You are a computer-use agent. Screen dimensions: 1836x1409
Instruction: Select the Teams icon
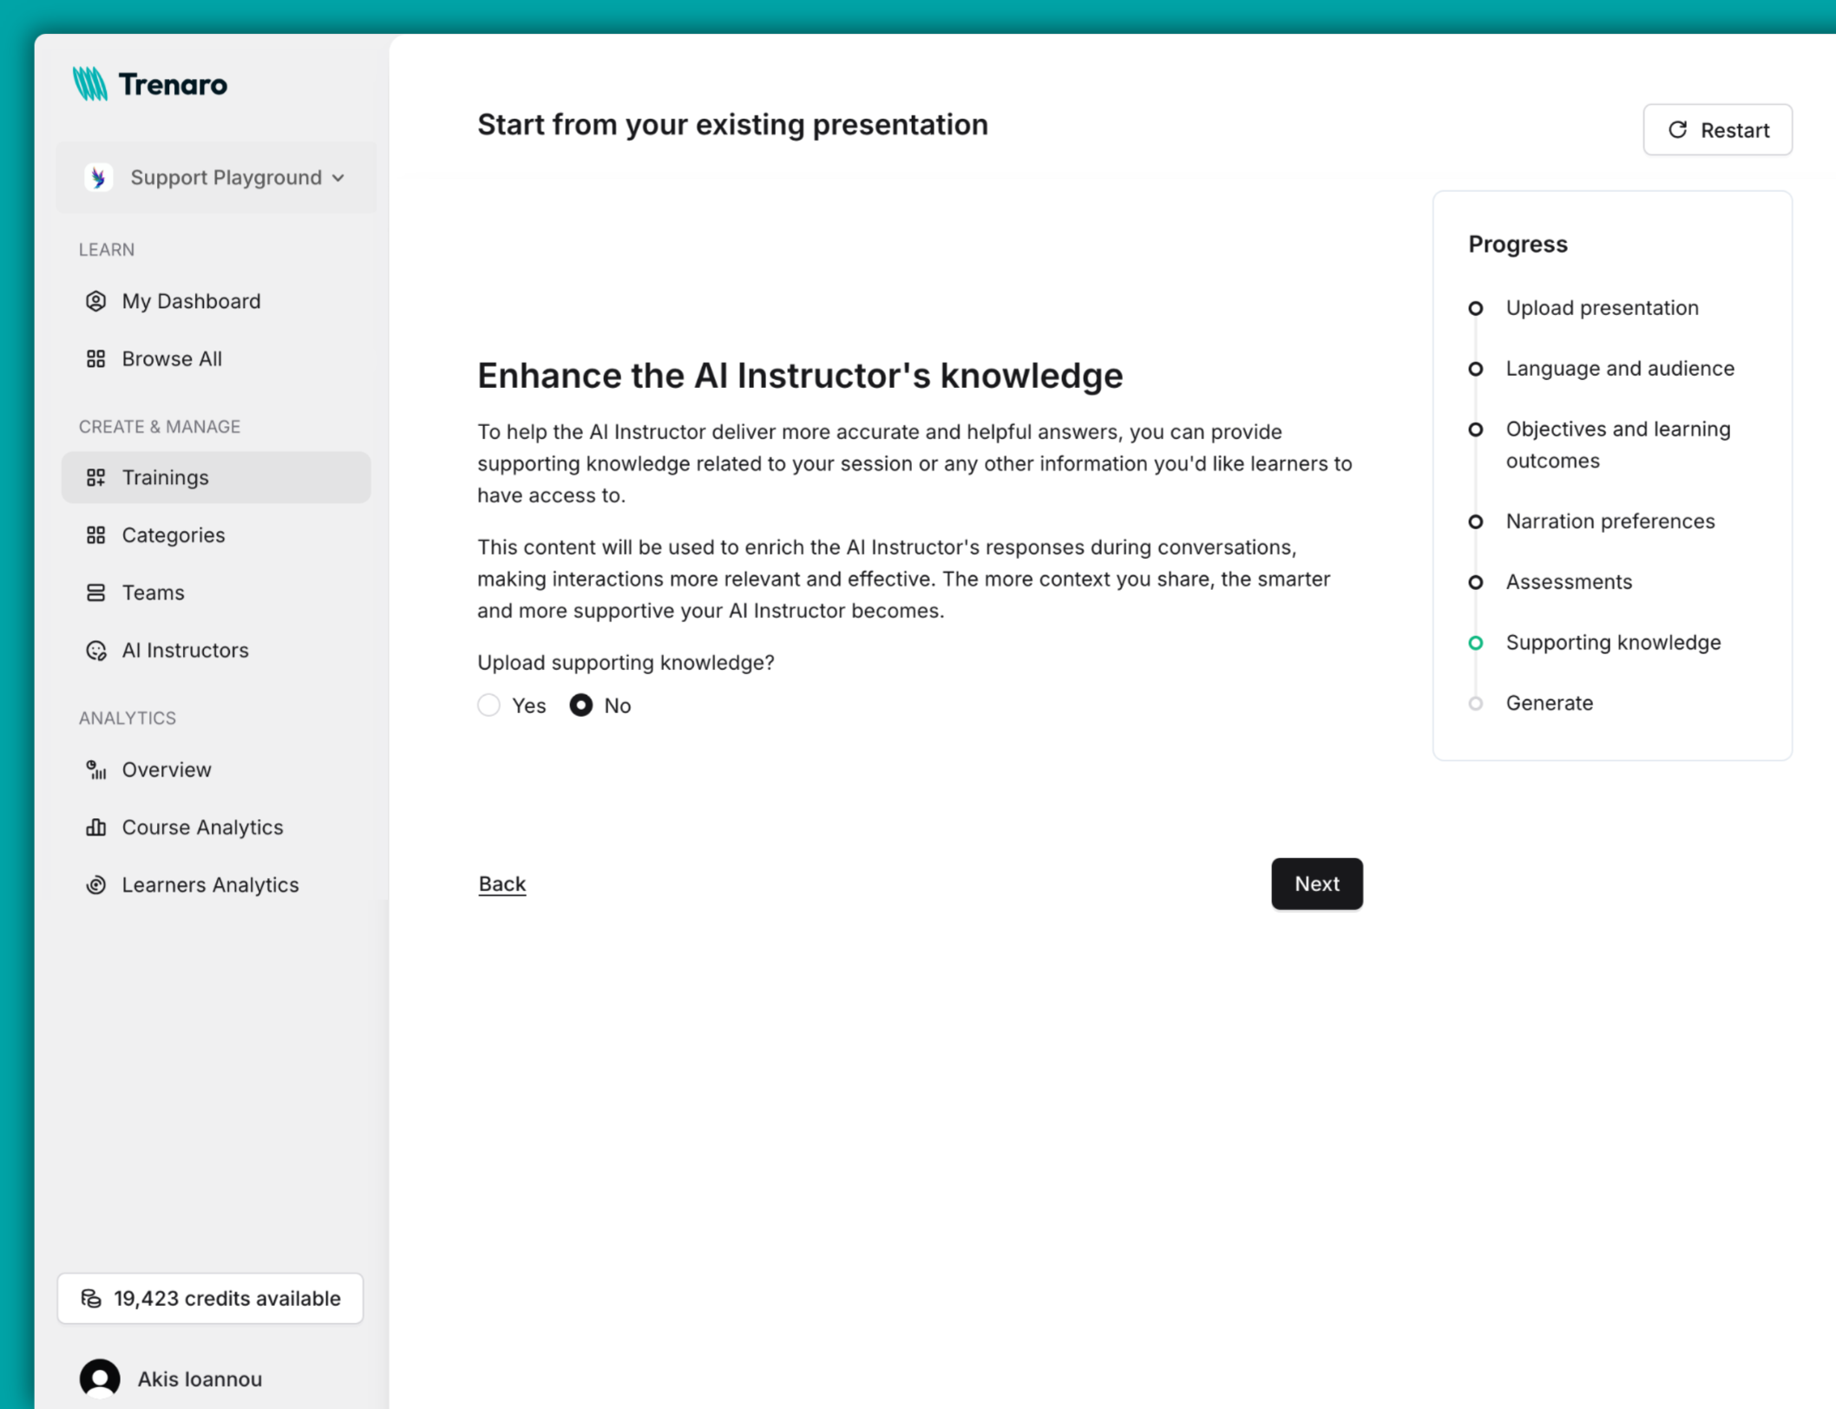coord(95,592)
